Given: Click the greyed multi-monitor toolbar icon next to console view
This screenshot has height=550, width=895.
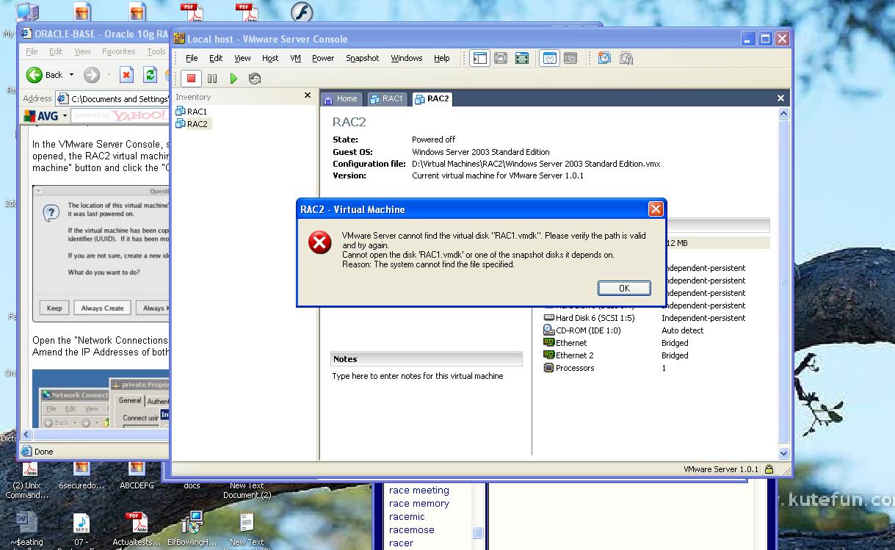Looking at the screenshot, I should click(570, 58).
